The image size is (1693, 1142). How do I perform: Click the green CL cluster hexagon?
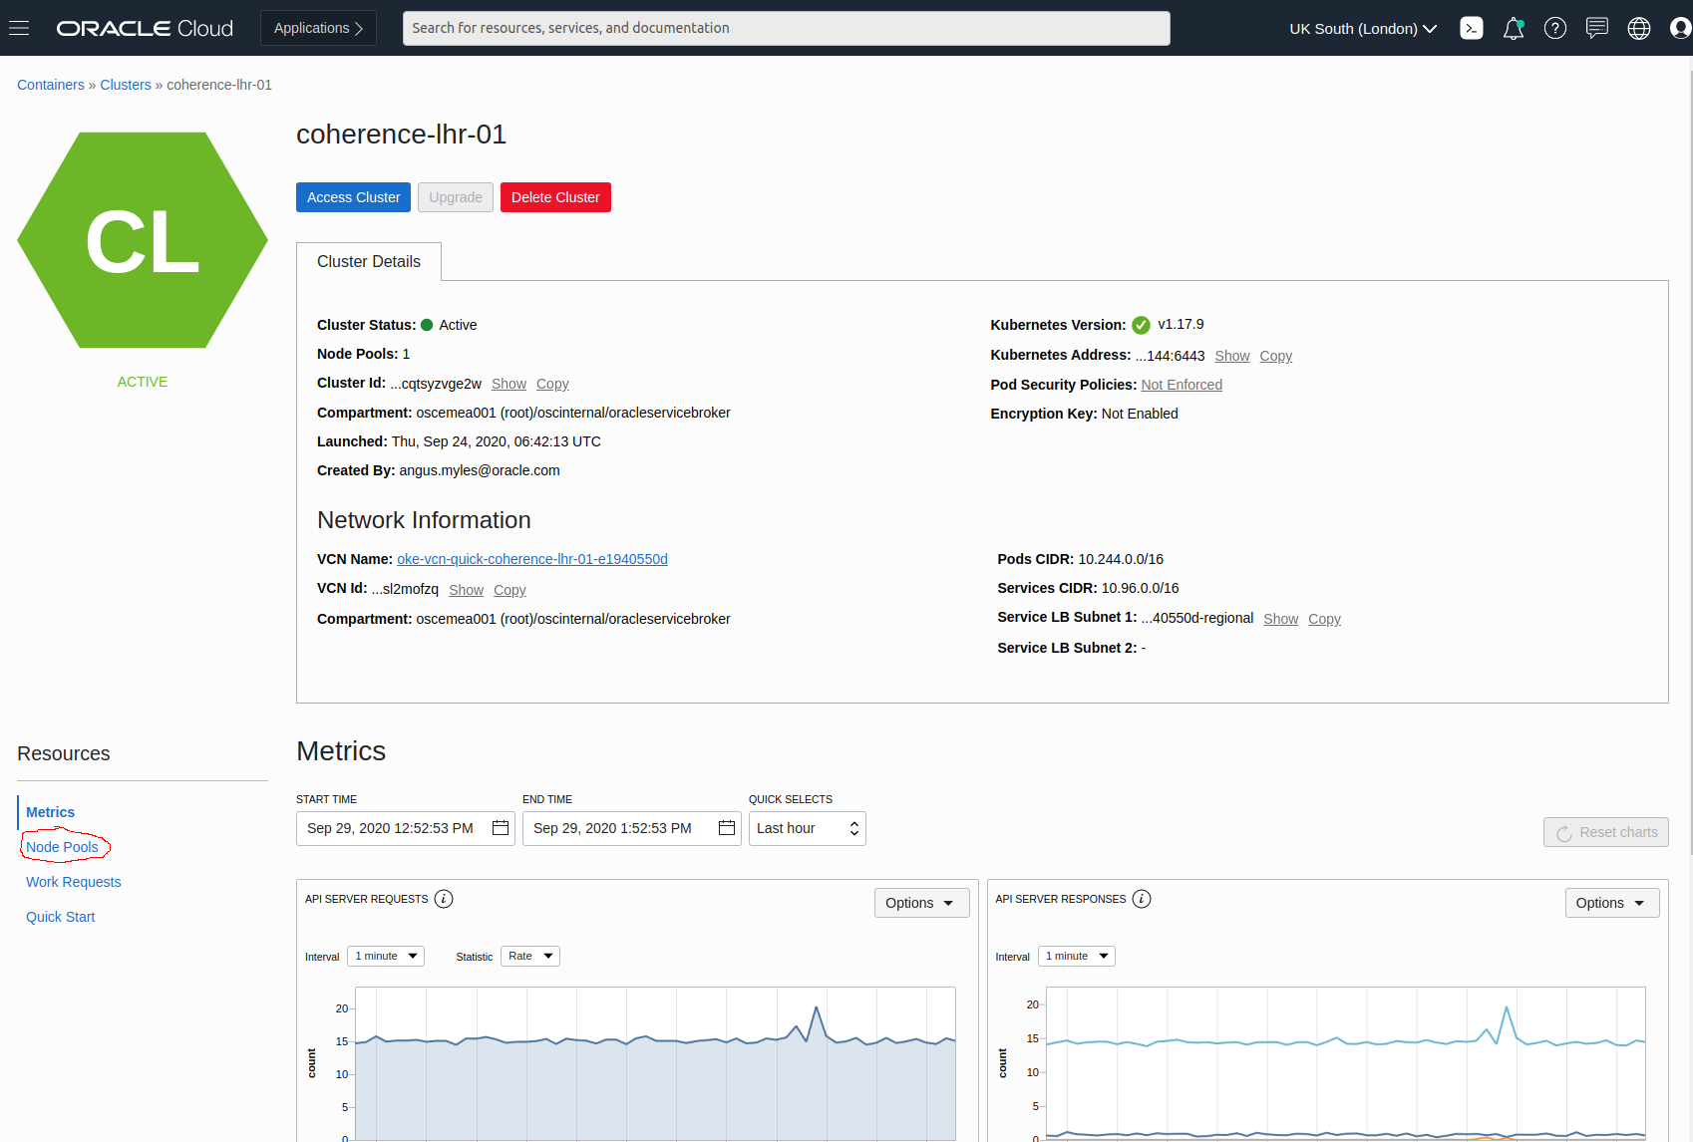pyautogui.click(x=143, y=240)
